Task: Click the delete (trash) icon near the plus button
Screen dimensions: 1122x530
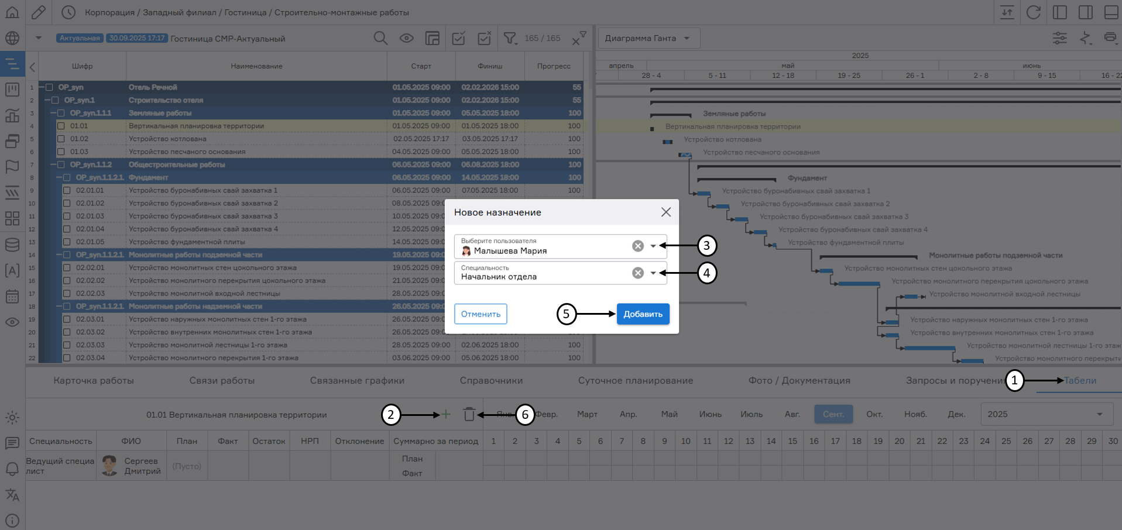Action: (x=468, y=414)
